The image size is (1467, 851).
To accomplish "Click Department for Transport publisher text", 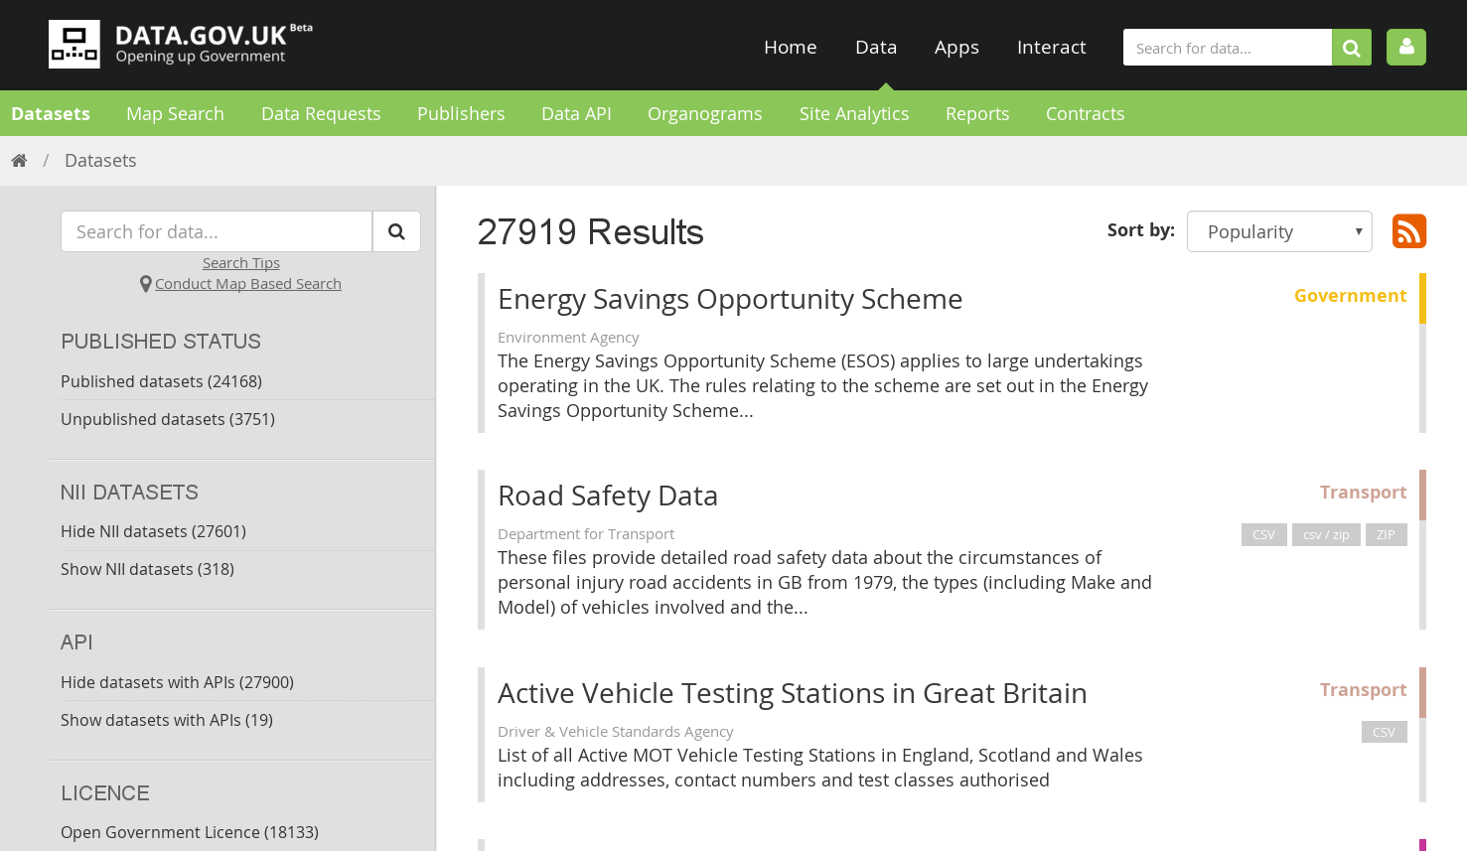I will pos(586,534).
